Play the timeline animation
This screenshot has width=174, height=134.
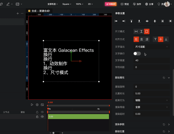click(x=32, y=105)
